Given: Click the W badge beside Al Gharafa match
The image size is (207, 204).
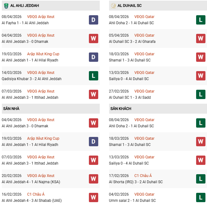Looking at the screenshot, I should pos(201,39).
